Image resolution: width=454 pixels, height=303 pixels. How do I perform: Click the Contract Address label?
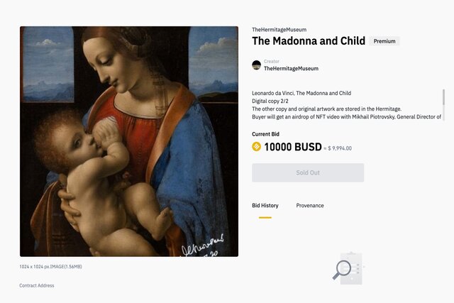(x=37, y=285)
